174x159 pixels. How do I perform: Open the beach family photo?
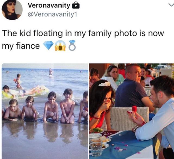pyautogui.click(x=45, y=111)
